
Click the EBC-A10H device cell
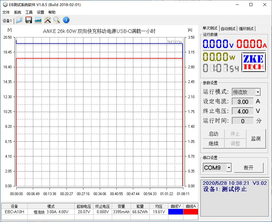tap(15, 212)
